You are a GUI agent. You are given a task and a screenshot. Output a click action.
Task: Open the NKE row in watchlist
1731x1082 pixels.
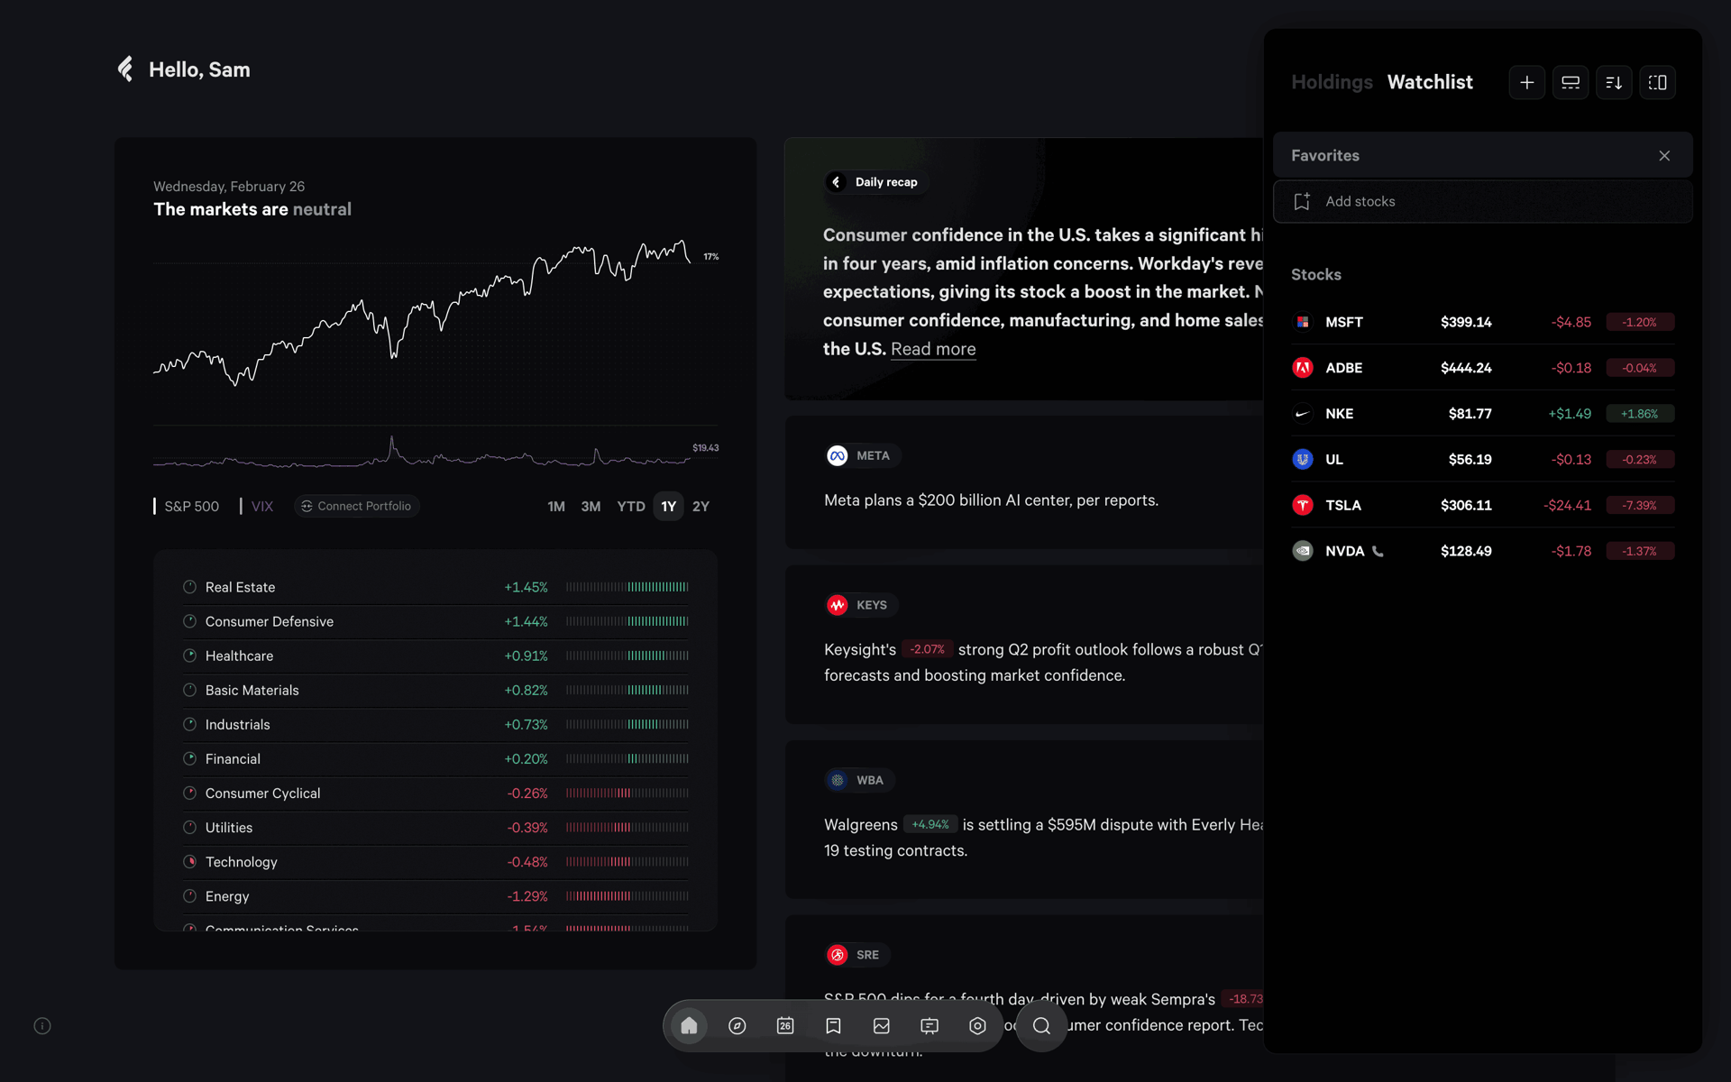click(1482, 414)
